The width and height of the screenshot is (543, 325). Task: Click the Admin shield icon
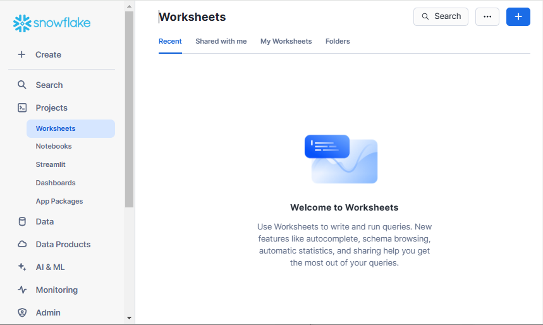coord(22,312)
